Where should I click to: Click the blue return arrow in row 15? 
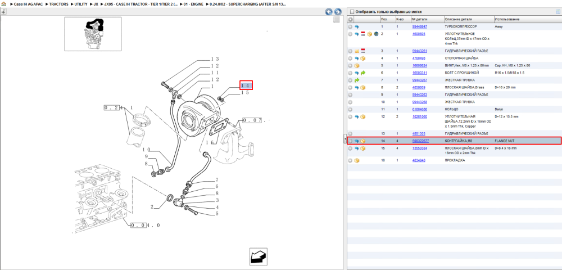[x=357, y=148]
